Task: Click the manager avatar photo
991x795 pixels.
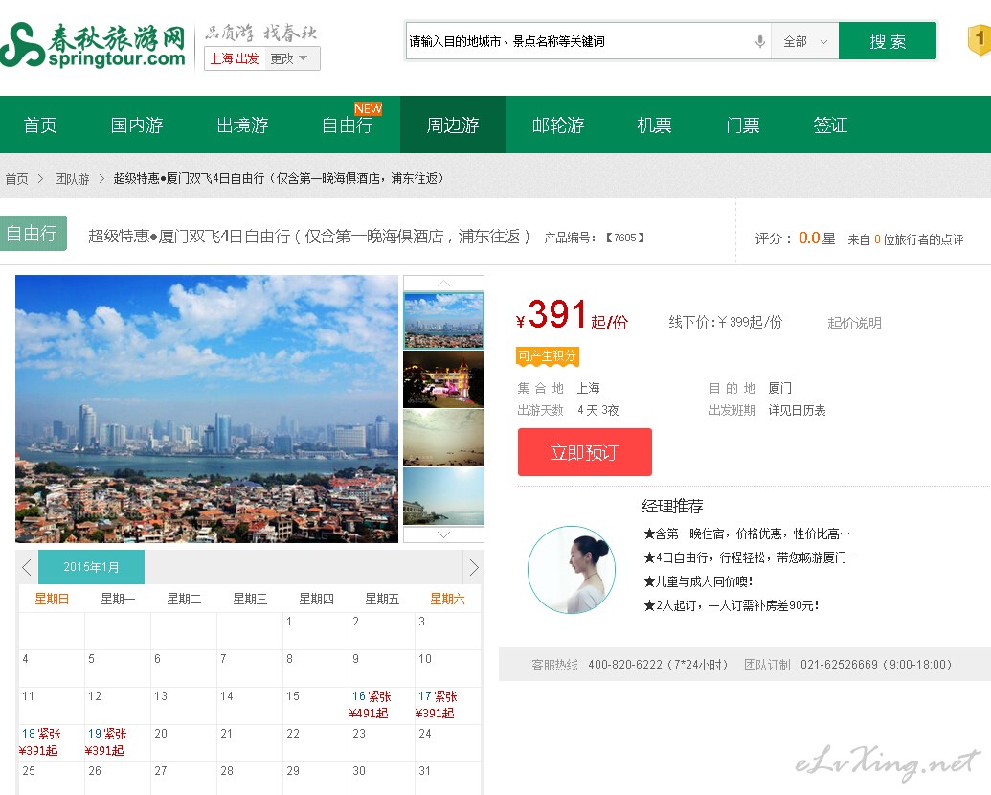Action: click(x=571, y=570)
